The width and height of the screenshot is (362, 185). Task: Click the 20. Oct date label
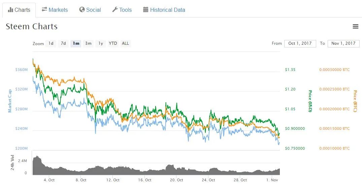(x=176, y=180)
